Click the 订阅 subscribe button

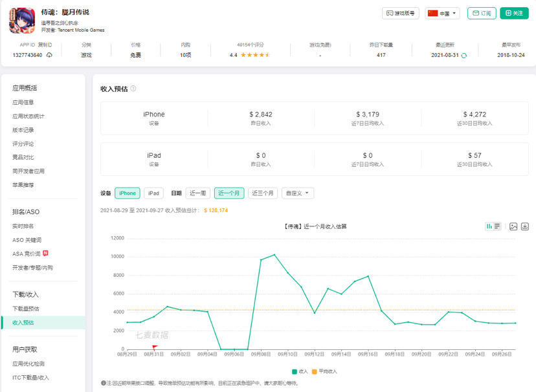pos(482,14)
